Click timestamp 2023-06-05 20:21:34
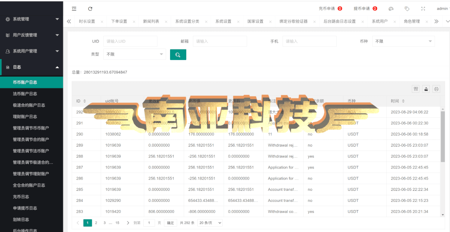Screen dimensions: 450x232 410,212
